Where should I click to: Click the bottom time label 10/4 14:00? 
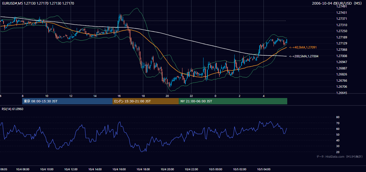tap(95, 169)
